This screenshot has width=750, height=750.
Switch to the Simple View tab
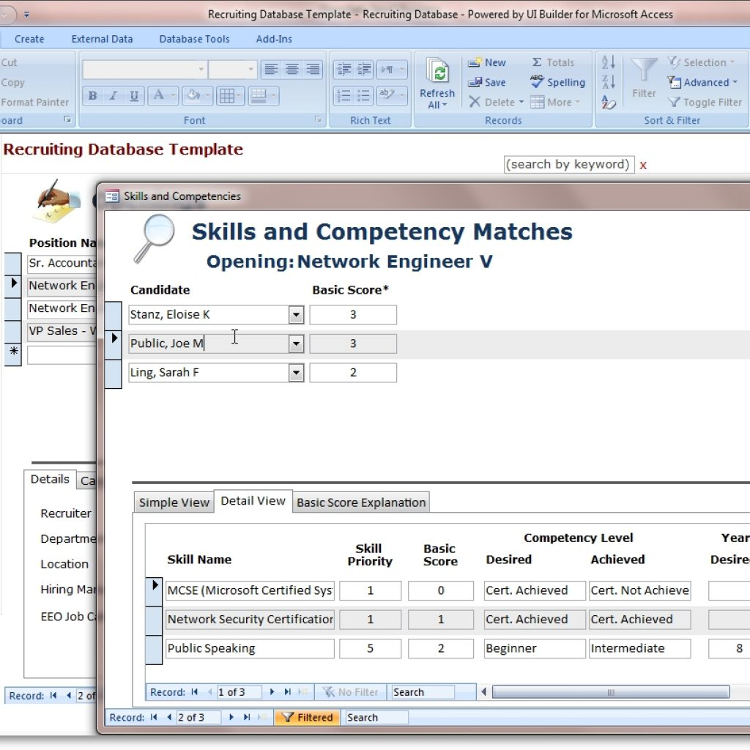[174, 502]
